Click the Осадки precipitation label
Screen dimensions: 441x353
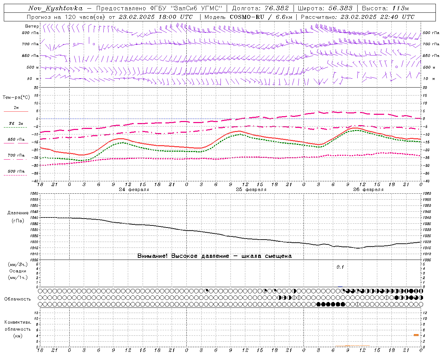[x=18, y=271]
